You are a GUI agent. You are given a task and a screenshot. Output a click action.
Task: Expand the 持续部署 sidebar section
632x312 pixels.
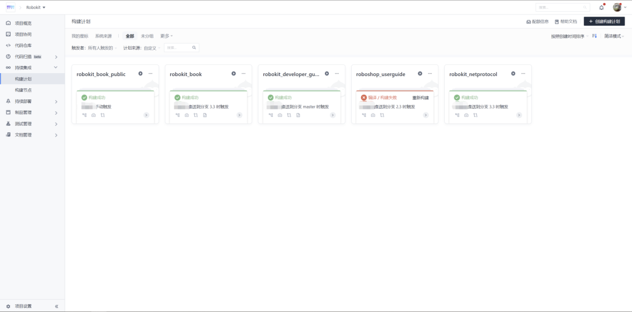click(56, 101)
